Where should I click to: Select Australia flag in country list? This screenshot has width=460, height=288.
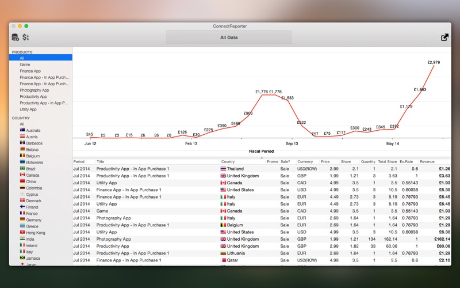[22, 130]
